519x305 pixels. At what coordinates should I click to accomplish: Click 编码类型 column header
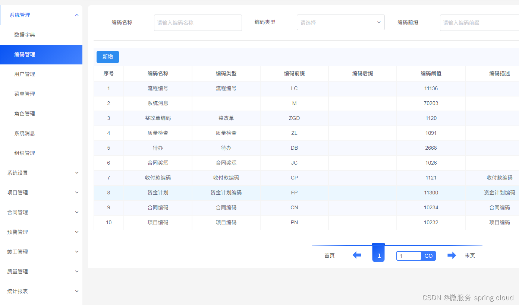pos(226,74)
